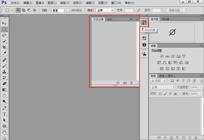Screen dimensions: 204x140
Task: Toggle Lock image pixels brush icon
Action: (x=165, y=94)
